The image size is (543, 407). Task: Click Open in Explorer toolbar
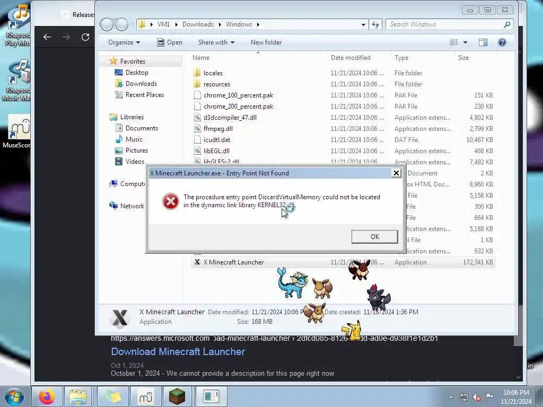pyautogui.click(x=169, y=42)
